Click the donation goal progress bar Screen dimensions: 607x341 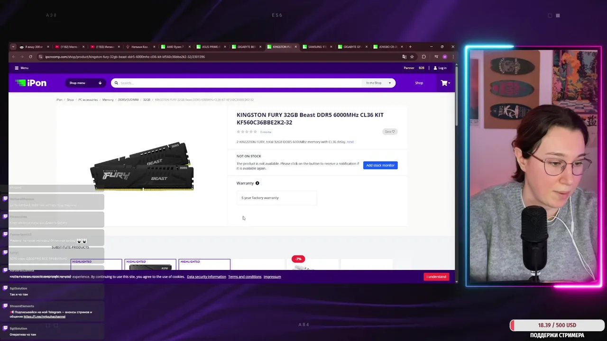click(x=557, y=325)
